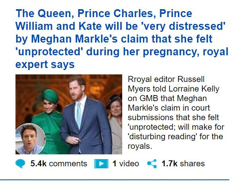This screenshot has height=185, width=242.
Task: Click the video film-strip play icon
Action: pos(102,164)
